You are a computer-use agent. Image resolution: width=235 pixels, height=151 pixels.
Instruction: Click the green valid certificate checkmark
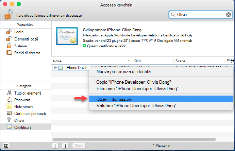pyautogui.click(x=84, y=46)
